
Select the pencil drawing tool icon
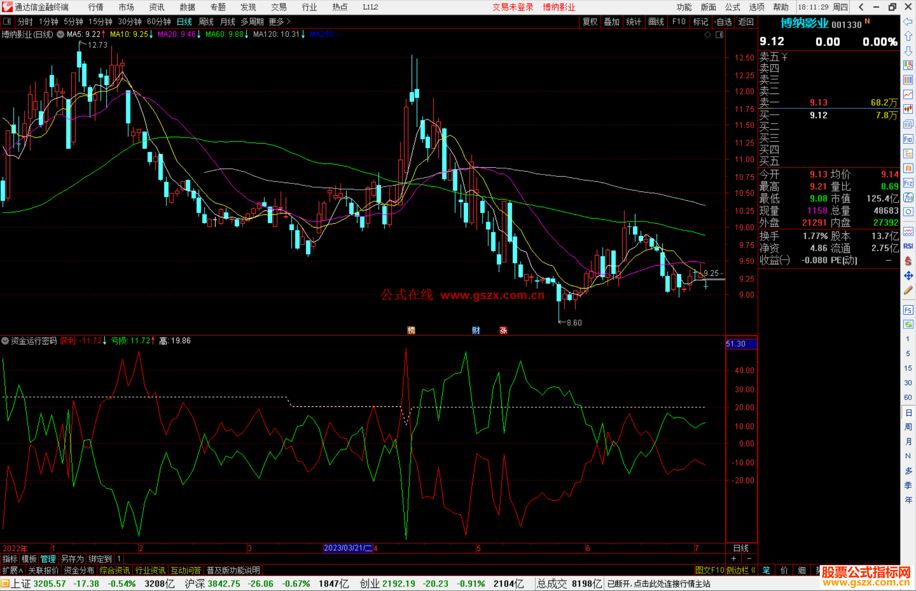pos(908,291)
